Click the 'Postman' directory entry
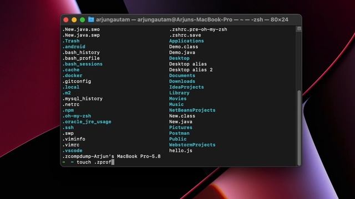The height and width of the screenshot is (199, 355). tap(179, 133)
